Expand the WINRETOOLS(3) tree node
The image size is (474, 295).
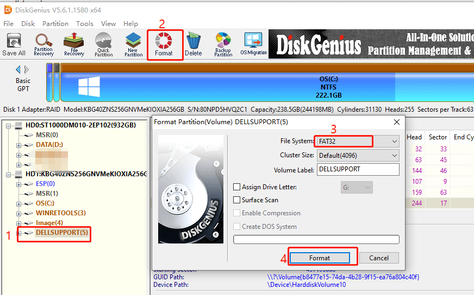[x=18, y=214]
